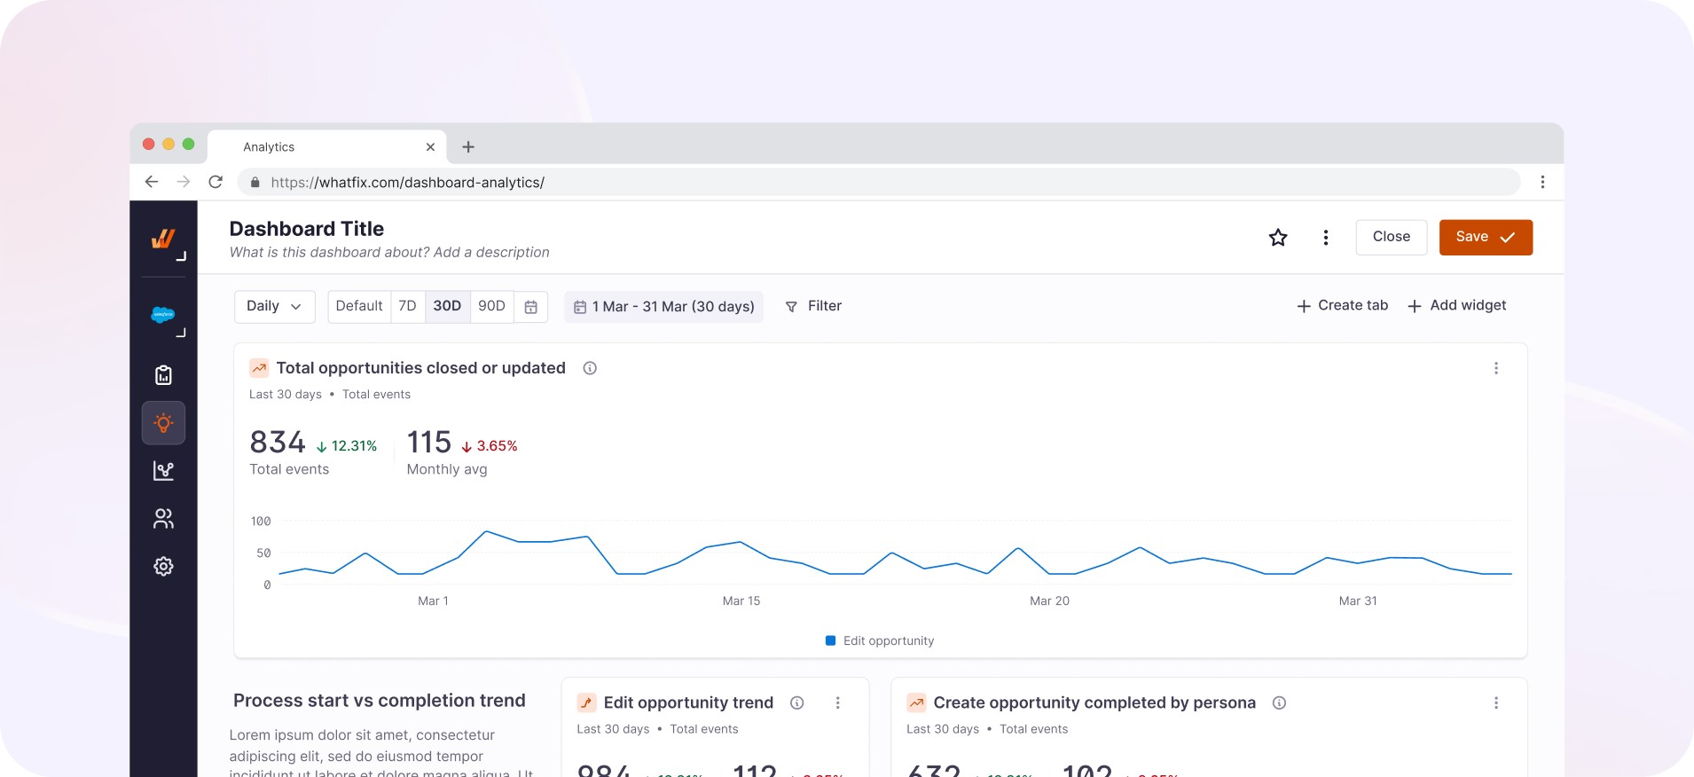The image size is (1694, 777).
Task: Open the 1 Mar - 31 Mar date range picker
Action: coord(664,306)
